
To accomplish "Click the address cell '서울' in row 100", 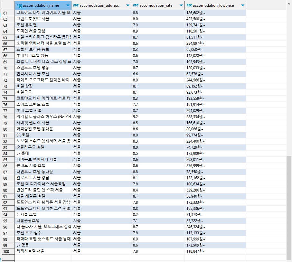I will point(101,251).
